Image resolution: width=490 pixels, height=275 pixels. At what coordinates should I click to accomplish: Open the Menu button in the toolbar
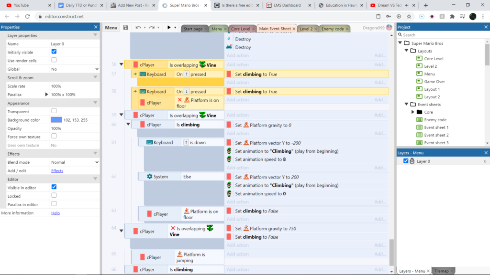tap(111, 28)
